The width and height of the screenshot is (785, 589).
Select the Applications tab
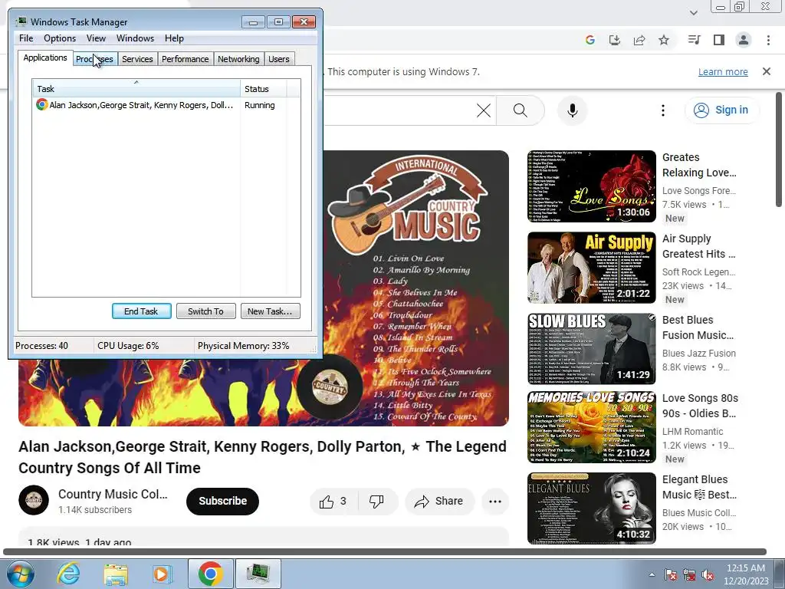point(45,58)
